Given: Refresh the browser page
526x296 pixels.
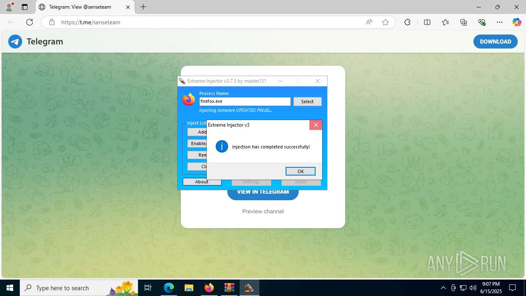Looking at the screenshot, I should click(30, 22).
